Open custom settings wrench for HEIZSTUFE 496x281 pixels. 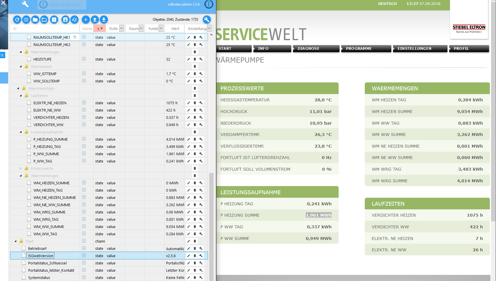(x=201, y=59)
